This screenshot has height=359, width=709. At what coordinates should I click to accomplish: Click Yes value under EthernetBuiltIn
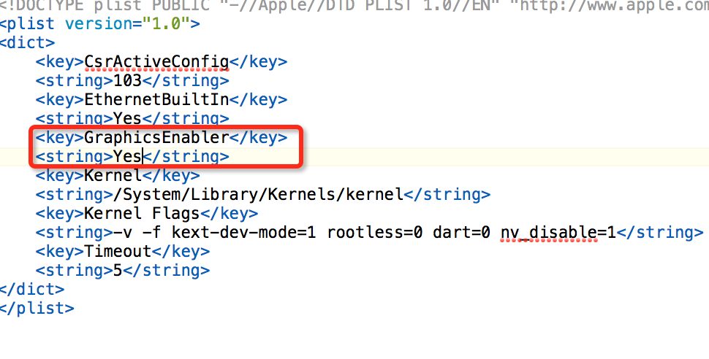coord(127,118)
